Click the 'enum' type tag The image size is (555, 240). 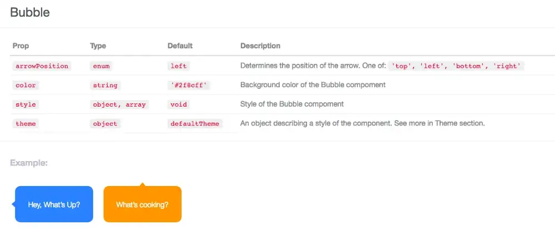[102, 66]
